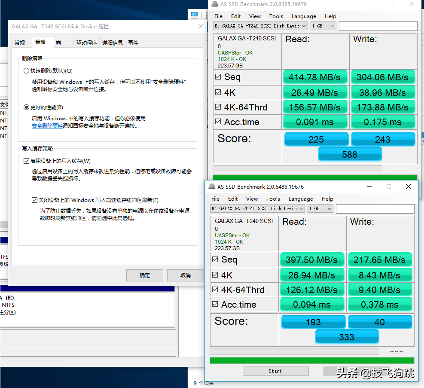
Task: Toggle Seq checkbox in lower AS SSD window
Action: click(x=215, y=259)
